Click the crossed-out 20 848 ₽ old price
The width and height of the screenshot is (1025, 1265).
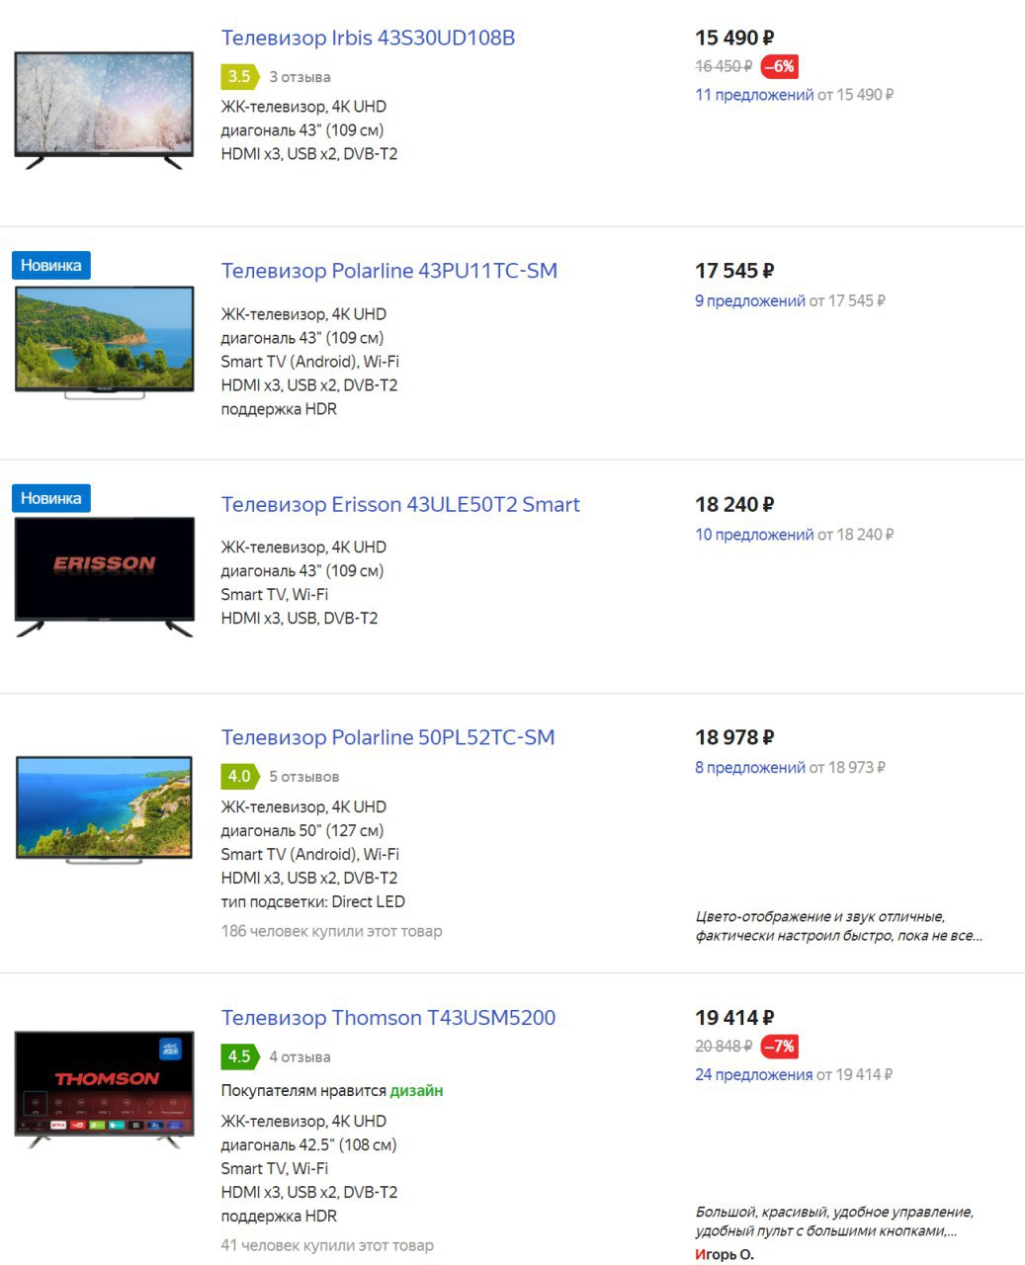point(724,1046)
